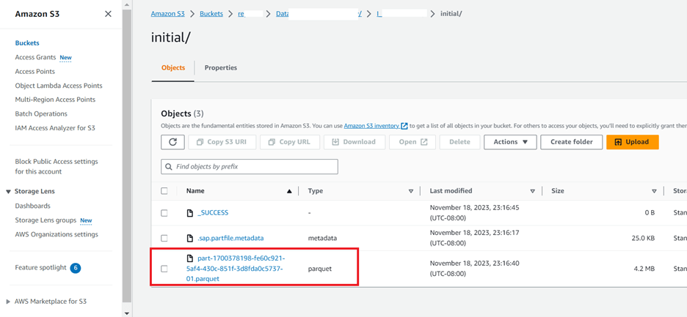The image size is (687, 317).
Task: Click the _SUCCESS file icon
Action: point(190,213)
